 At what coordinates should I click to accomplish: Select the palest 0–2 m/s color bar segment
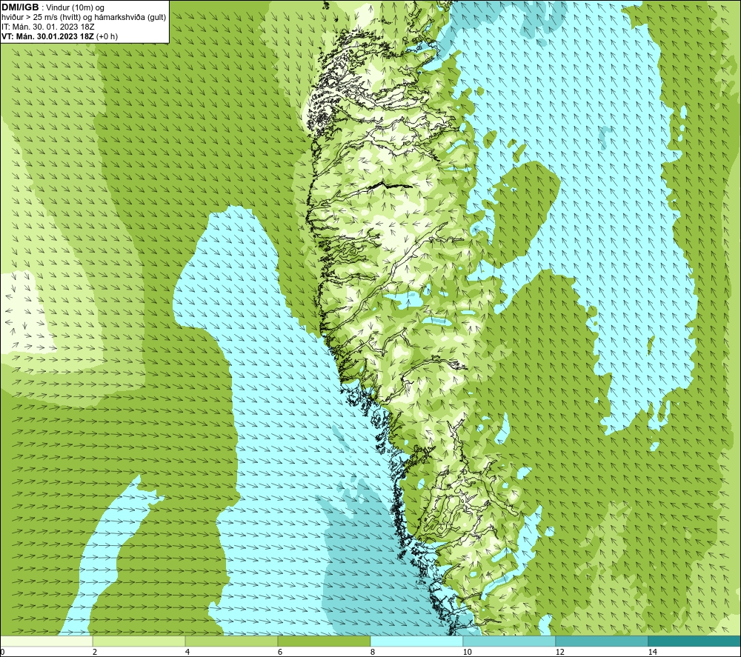[46, 641]
